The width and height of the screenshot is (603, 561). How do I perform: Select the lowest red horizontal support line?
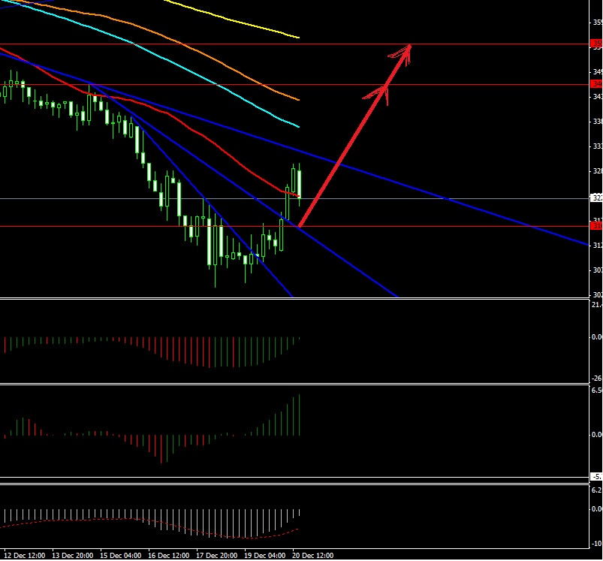pyautogui.click(x=451, y=226)
